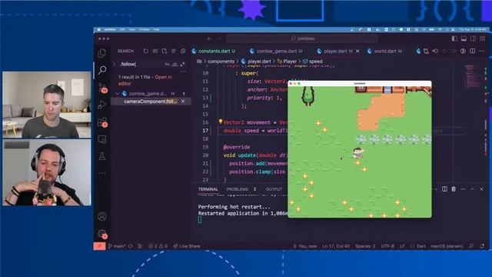Switch to player.dart tab
492x277 pixels.
click(x=334, y=51)
